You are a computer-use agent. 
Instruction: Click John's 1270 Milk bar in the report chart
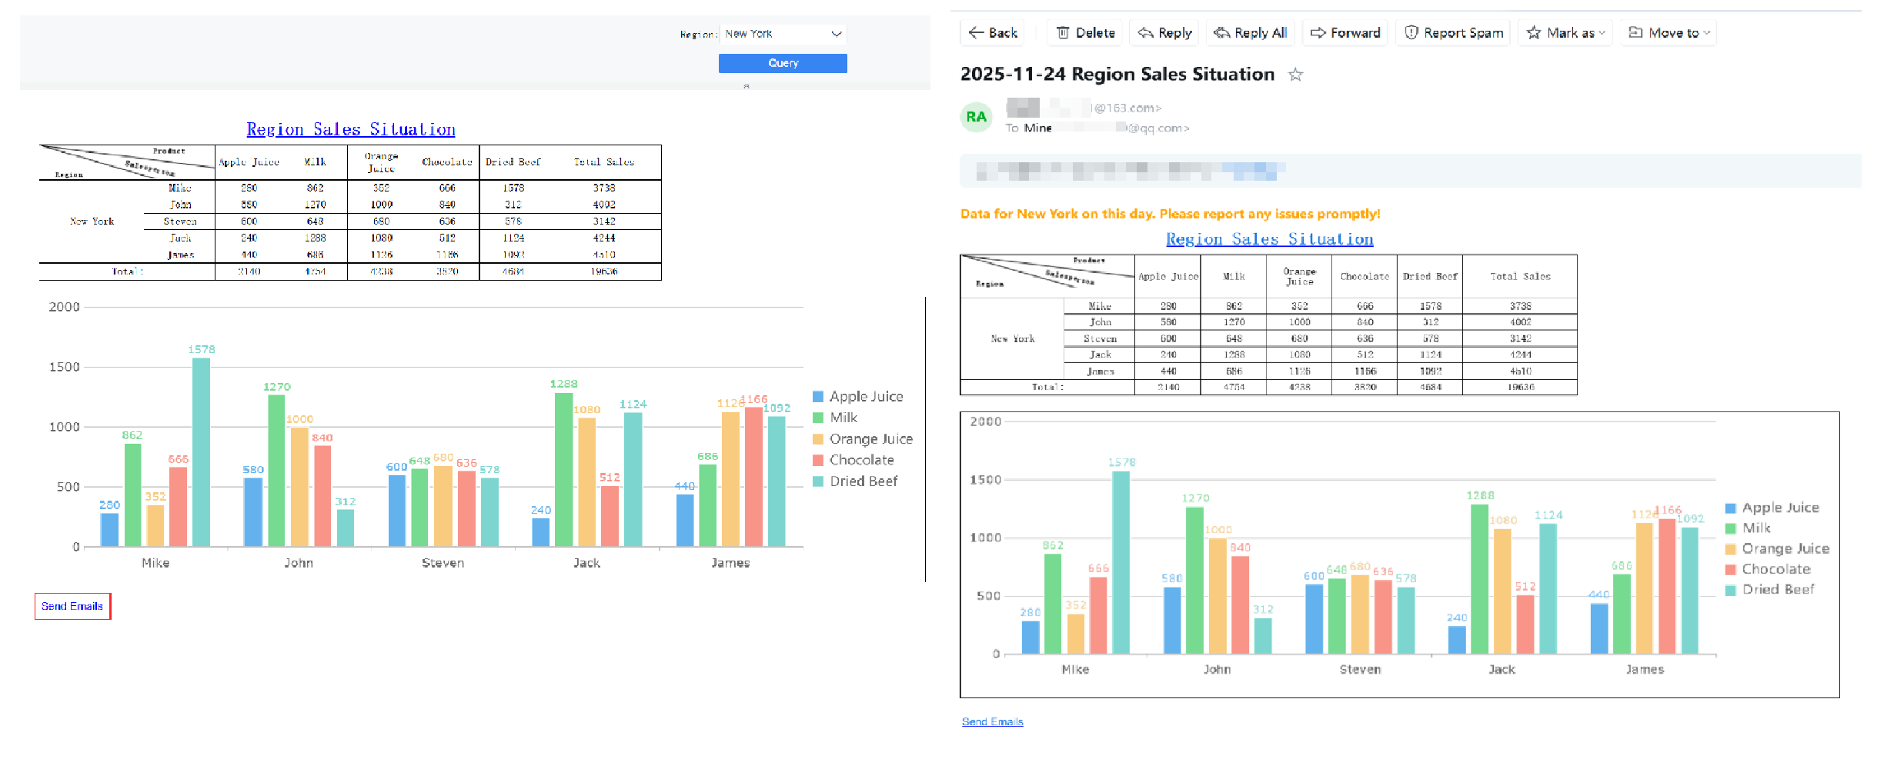pos(276,471)
